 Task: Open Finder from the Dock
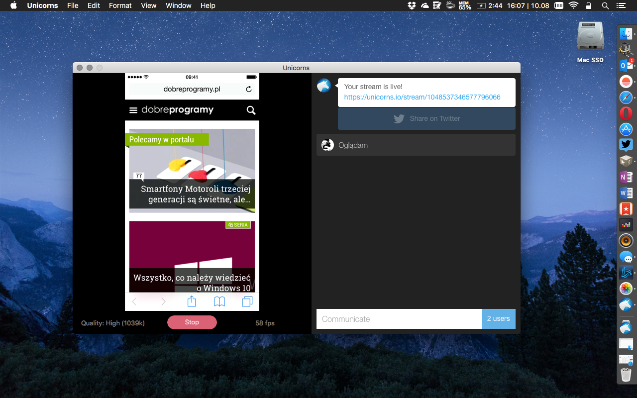(626, 34)
